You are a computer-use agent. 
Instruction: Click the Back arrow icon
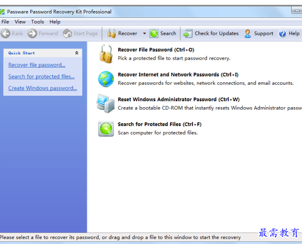pos(5,33)
